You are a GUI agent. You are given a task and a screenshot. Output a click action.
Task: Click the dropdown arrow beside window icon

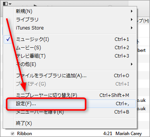coord(10,4)
